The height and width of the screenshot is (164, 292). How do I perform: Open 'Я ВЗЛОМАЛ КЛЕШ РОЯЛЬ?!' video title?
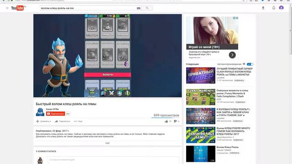click(x=233, y=113)
